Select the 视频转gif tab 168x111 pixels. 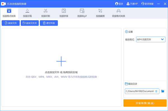click(x=82, y=13)
